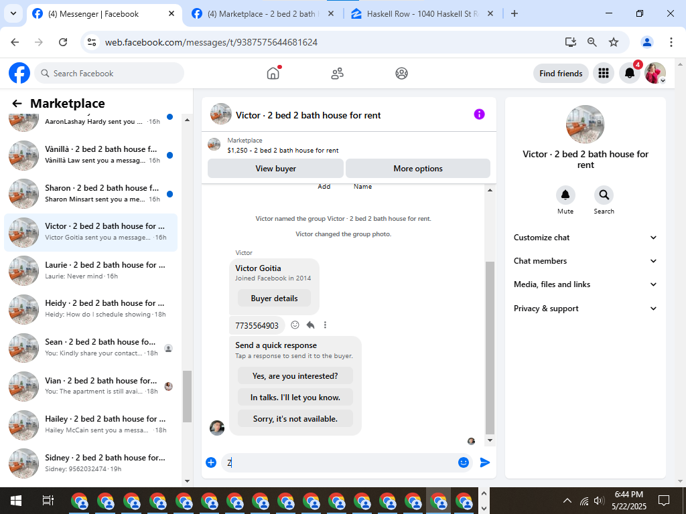The width and height of the screenshot is (686, 514).
Task: Click the More options button
Action: click(418, 169)
